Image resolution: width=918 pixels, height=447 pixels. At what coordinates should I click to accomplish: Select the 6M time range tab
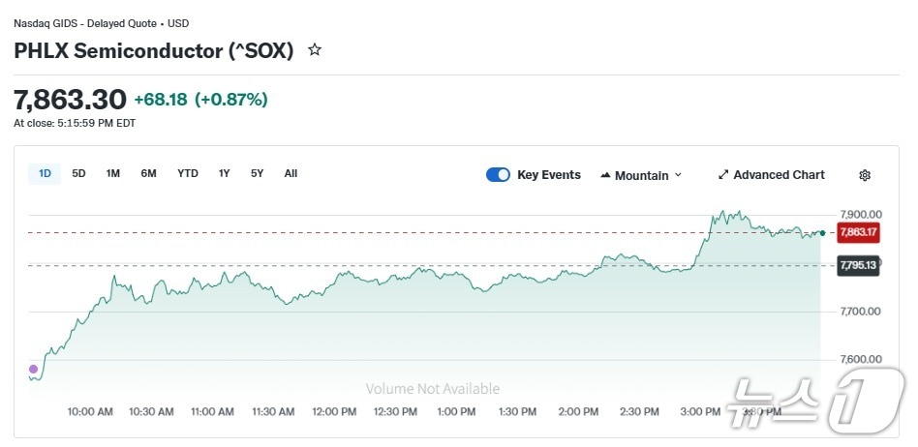[148, 174]
